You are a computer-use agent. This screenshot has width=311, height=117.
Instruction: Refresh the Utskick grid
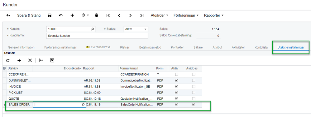tap(8, 60)
